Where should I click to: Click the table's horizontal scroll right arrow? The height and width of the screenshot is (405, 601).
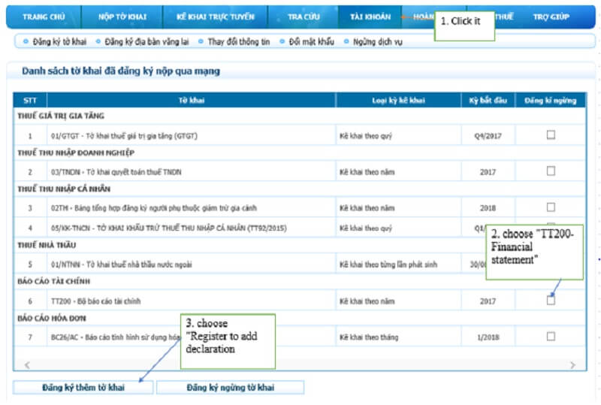pyautogui.click(x=572, y=364)
